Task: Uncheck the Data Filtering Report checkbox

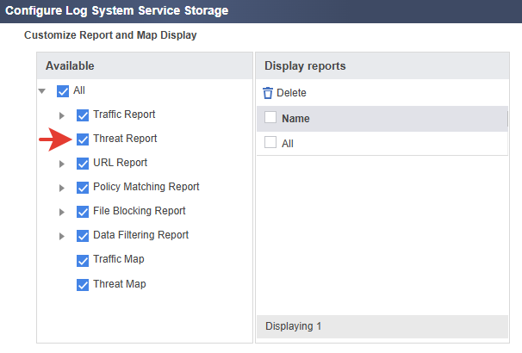Action: coord(83,235)
